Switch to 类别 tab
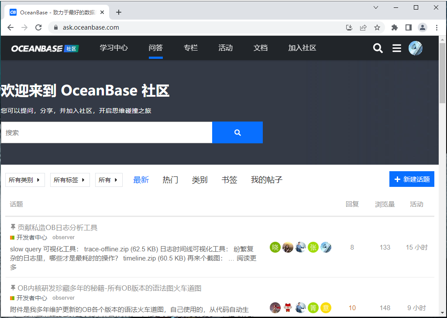Image resolution: width=447 pixels, height=318 pixels. (199, 180)
